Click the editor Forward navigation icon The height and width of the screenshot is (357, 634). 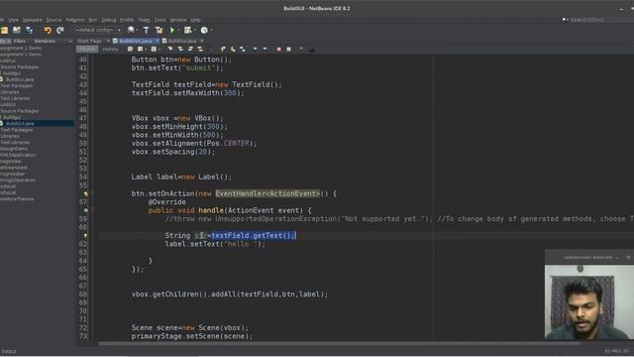tap(154, 49)
